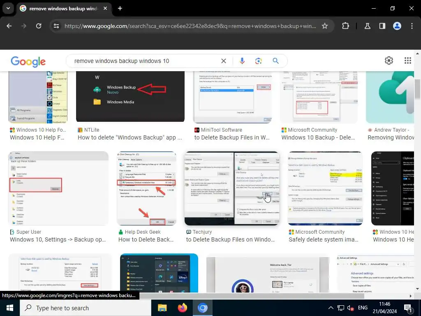Start voice search with microphone icon
This screenshot has width=421, height=316.
(242, 61)
